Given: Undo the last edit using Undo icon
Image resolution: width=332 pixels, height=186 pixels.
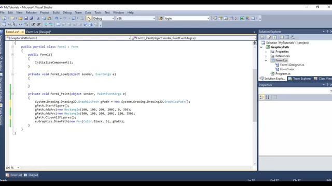Looking at the screenshot, I should pos(57,19).
